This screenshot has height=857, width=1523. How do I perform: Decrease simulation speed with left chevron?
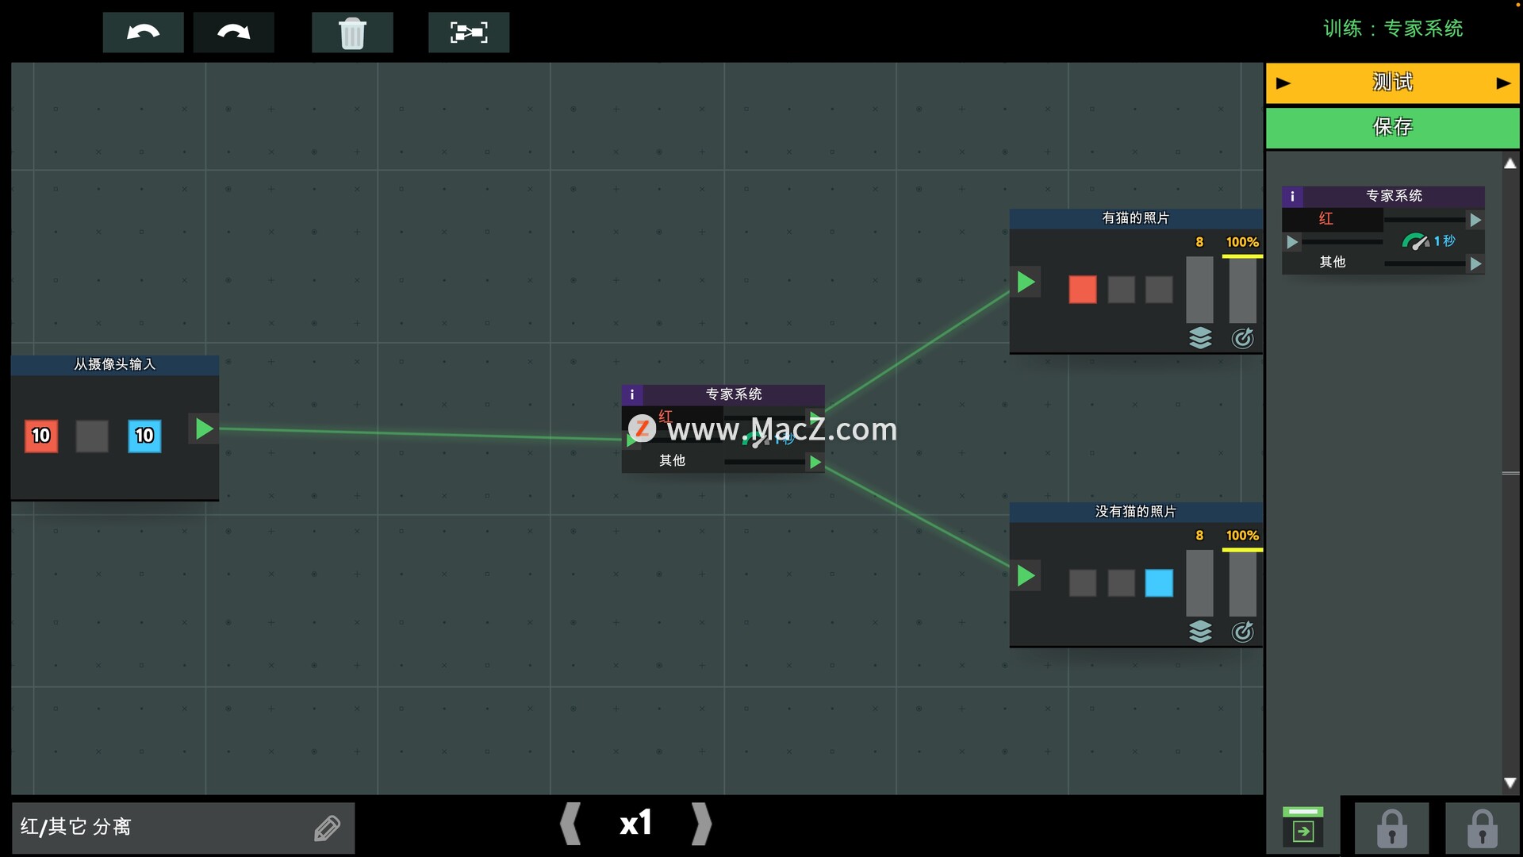570,824
